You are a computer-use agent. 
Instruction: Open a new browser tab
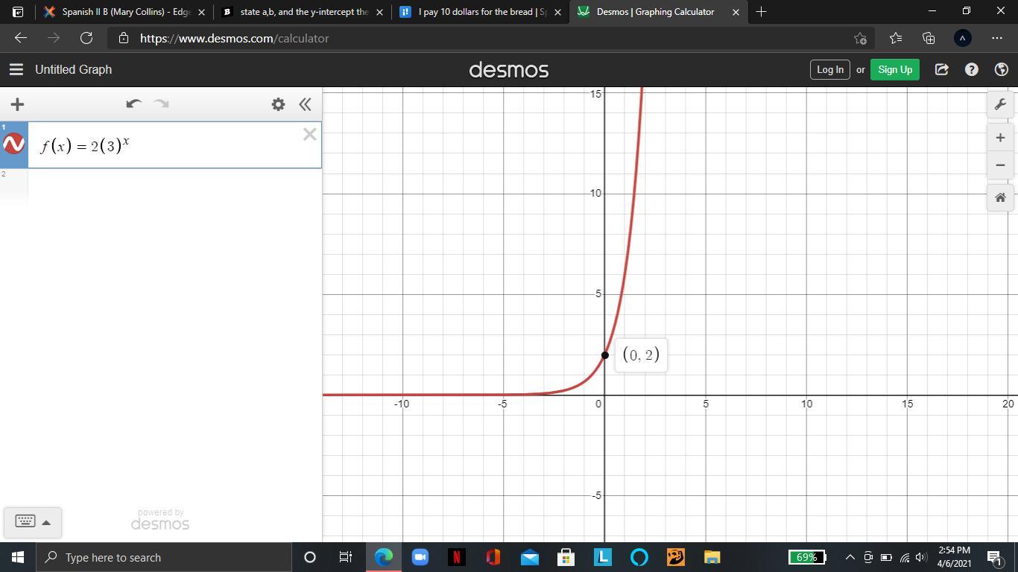pos(761,12)
